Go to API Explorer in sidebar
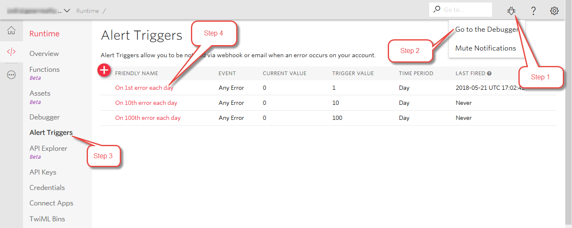 pyautogui.click(x=48, y=149)
